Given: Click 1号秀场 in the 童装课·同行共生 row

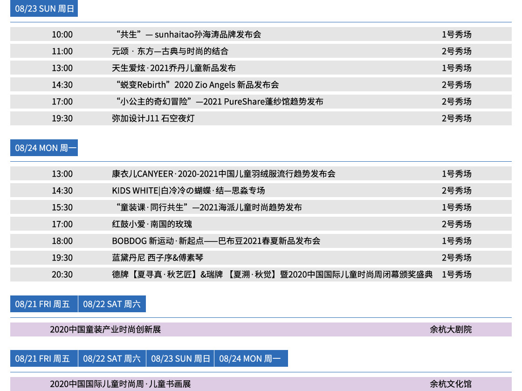Looking at the screenshot, I should click(457, 207).
